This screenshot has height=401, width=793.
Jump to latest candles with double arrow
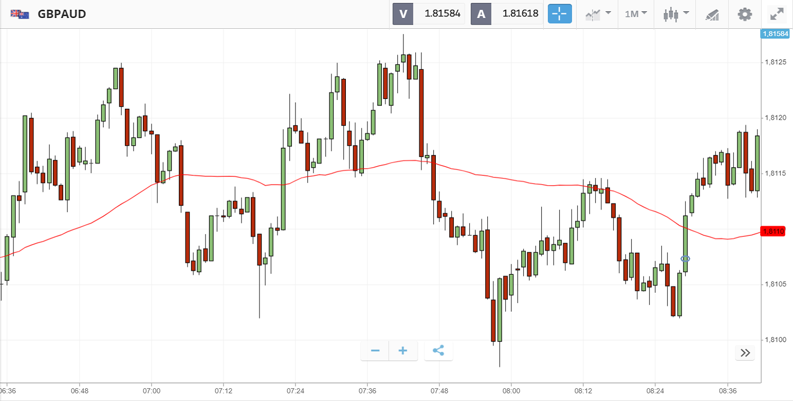click(x=745, y=352)
